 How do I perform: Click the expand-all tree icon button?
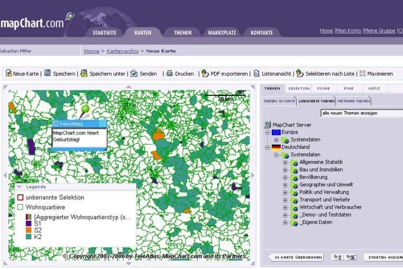[337, 257]
